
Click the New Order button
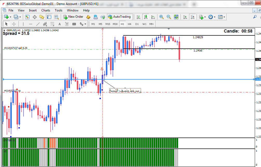73,17
